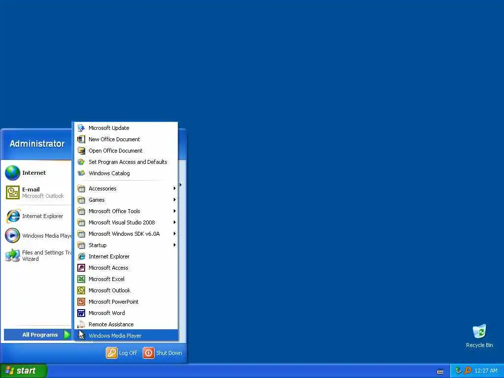Image resolution: width=504 pixels, height=378 pixels.
Task: Select Windows Catalog menu entry
Action: tap(126, 173)
